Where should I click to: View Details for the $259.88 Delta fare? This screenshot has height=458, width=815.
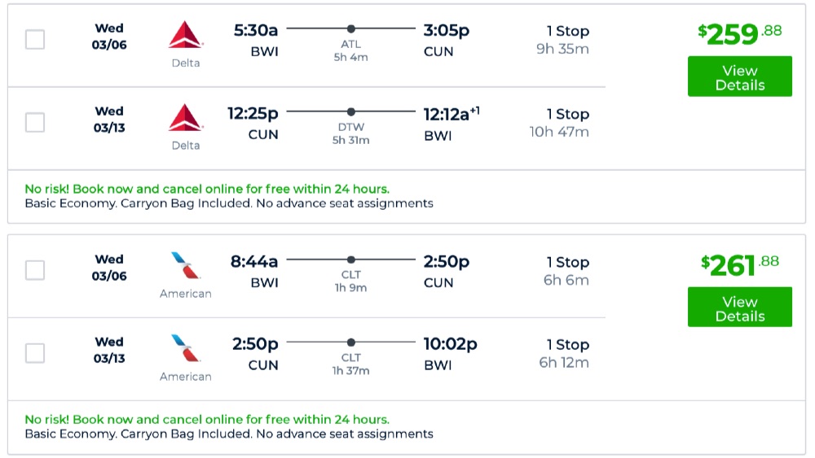coord(739,77)
